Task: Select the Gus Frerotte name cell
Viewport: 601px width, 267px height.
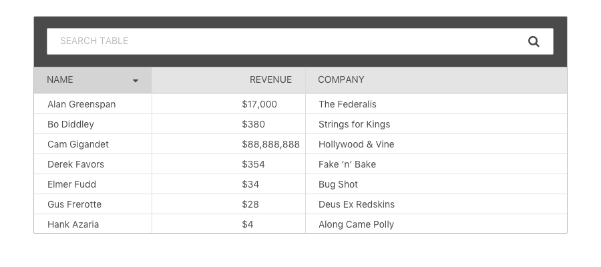Action: point(93,204)
